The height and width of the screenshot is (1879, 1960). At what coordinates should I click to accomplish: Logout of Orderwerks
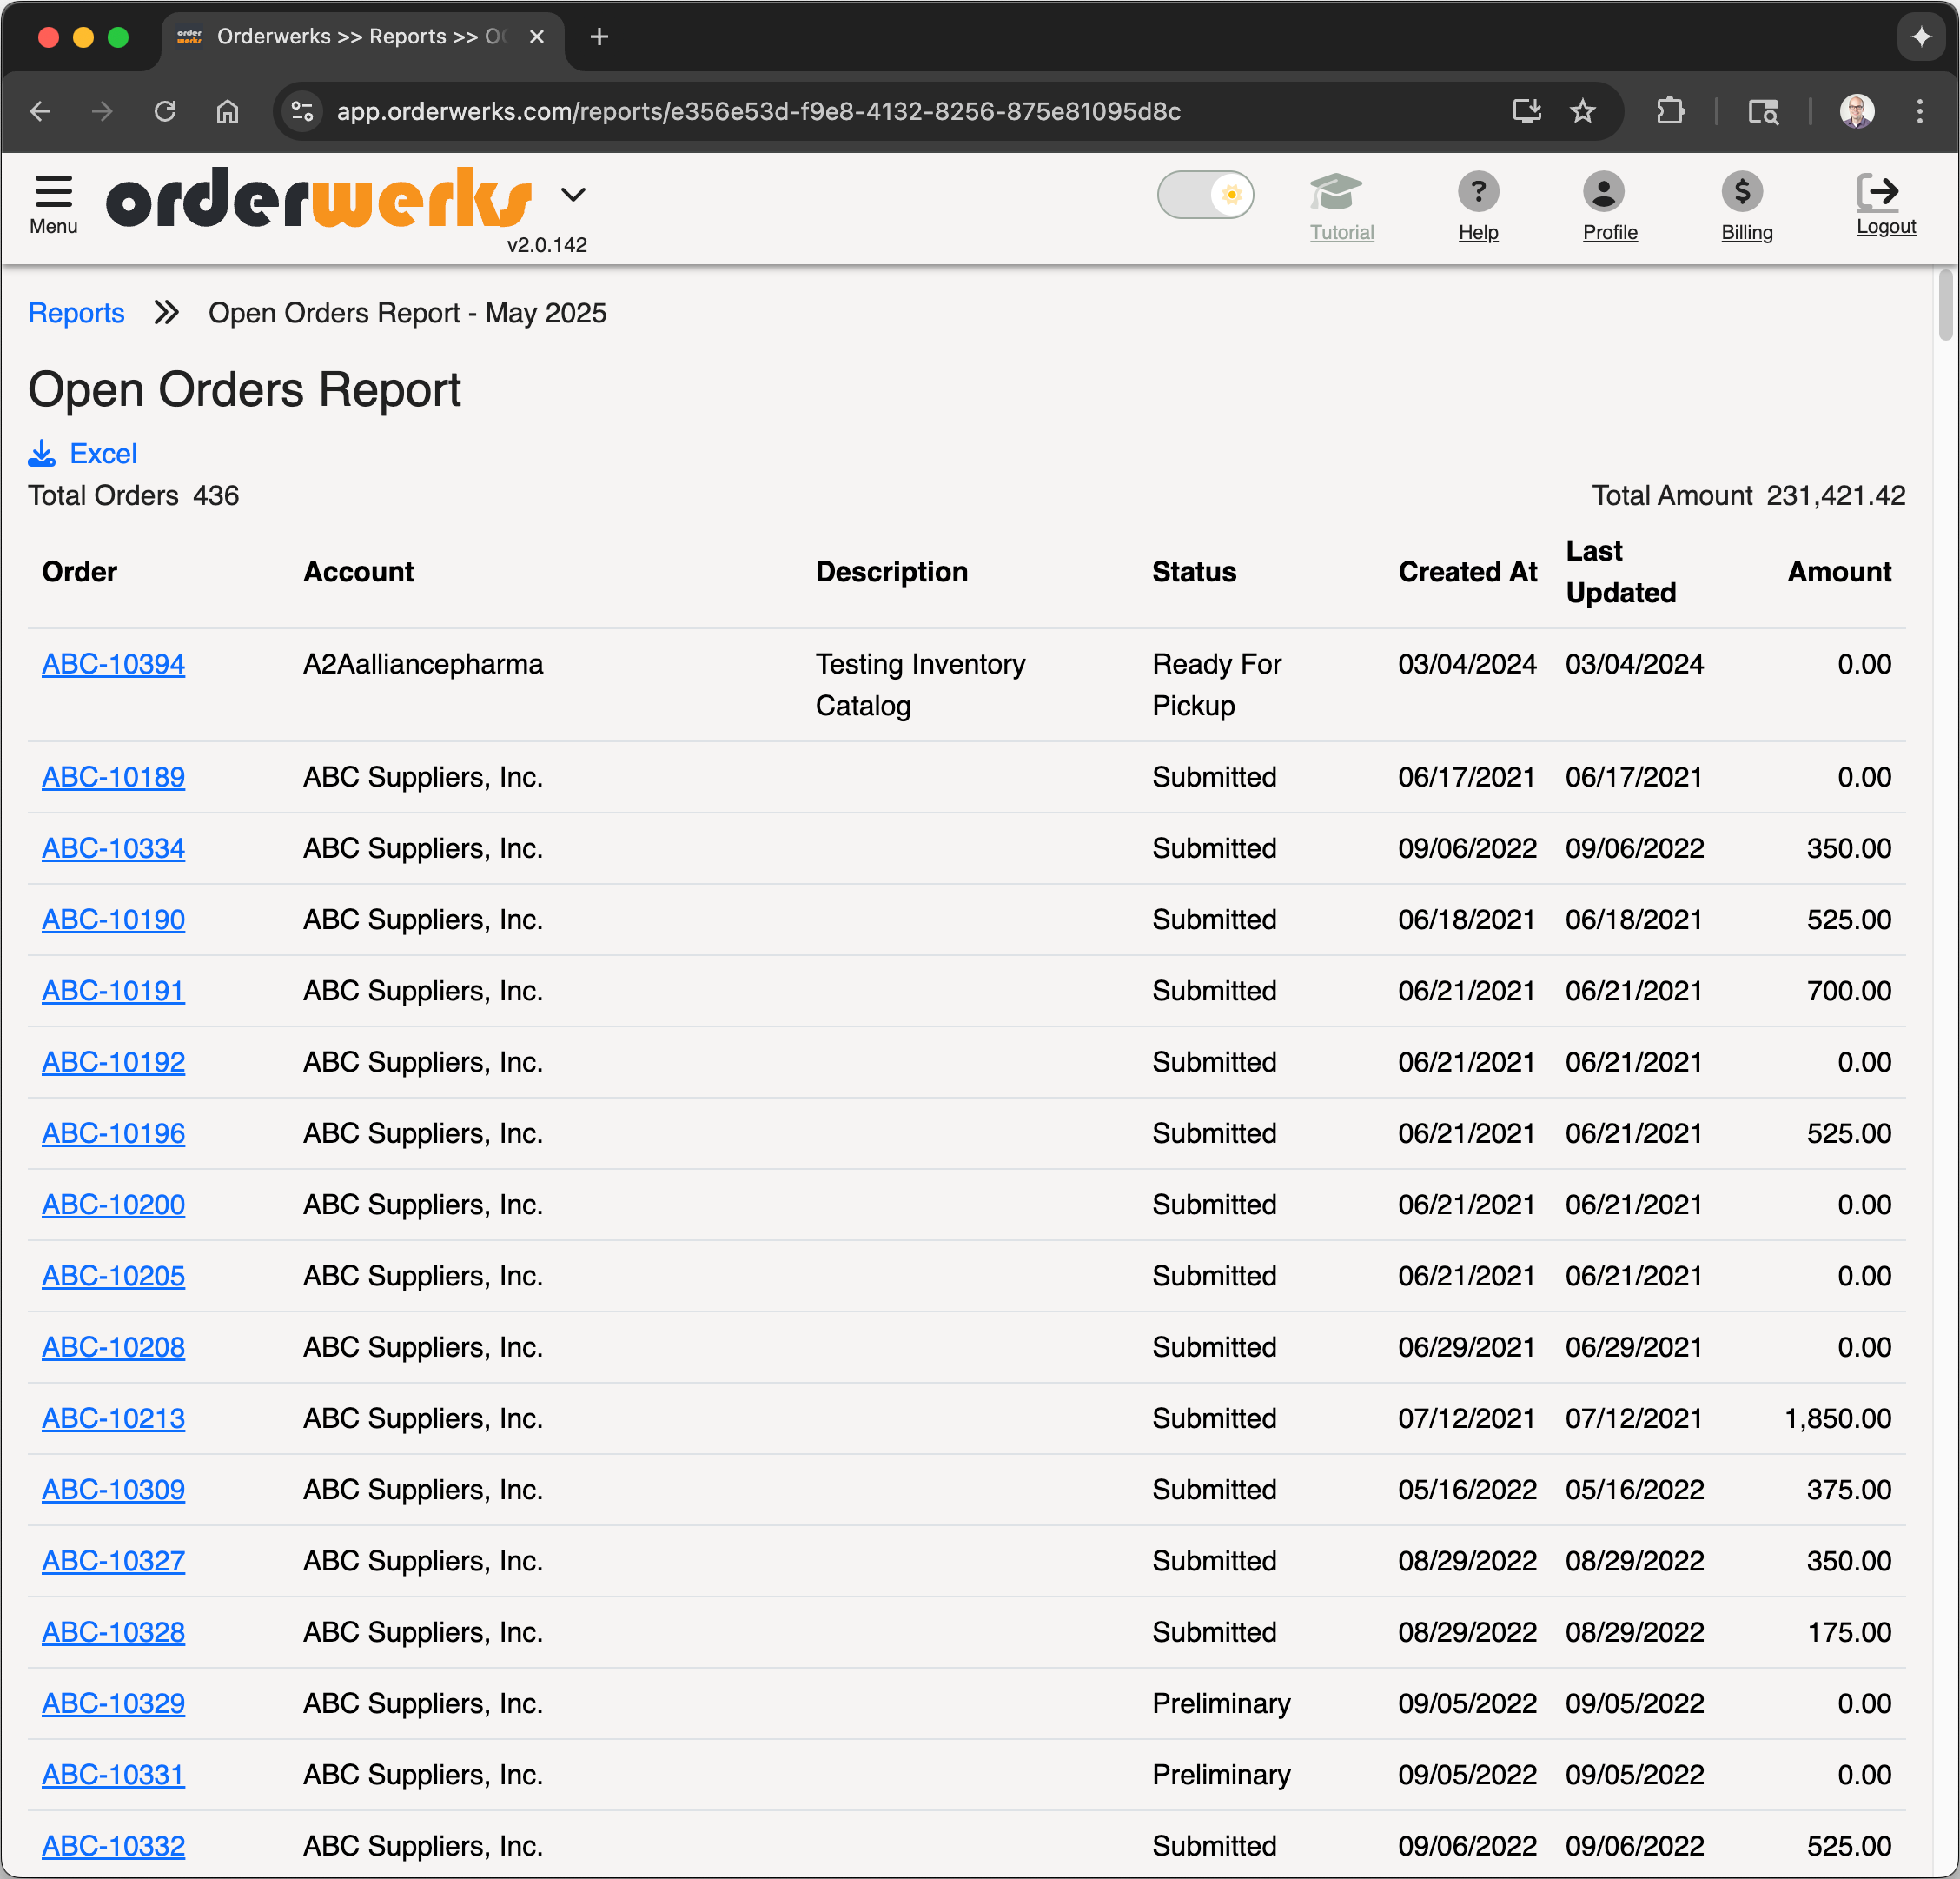1884,192
